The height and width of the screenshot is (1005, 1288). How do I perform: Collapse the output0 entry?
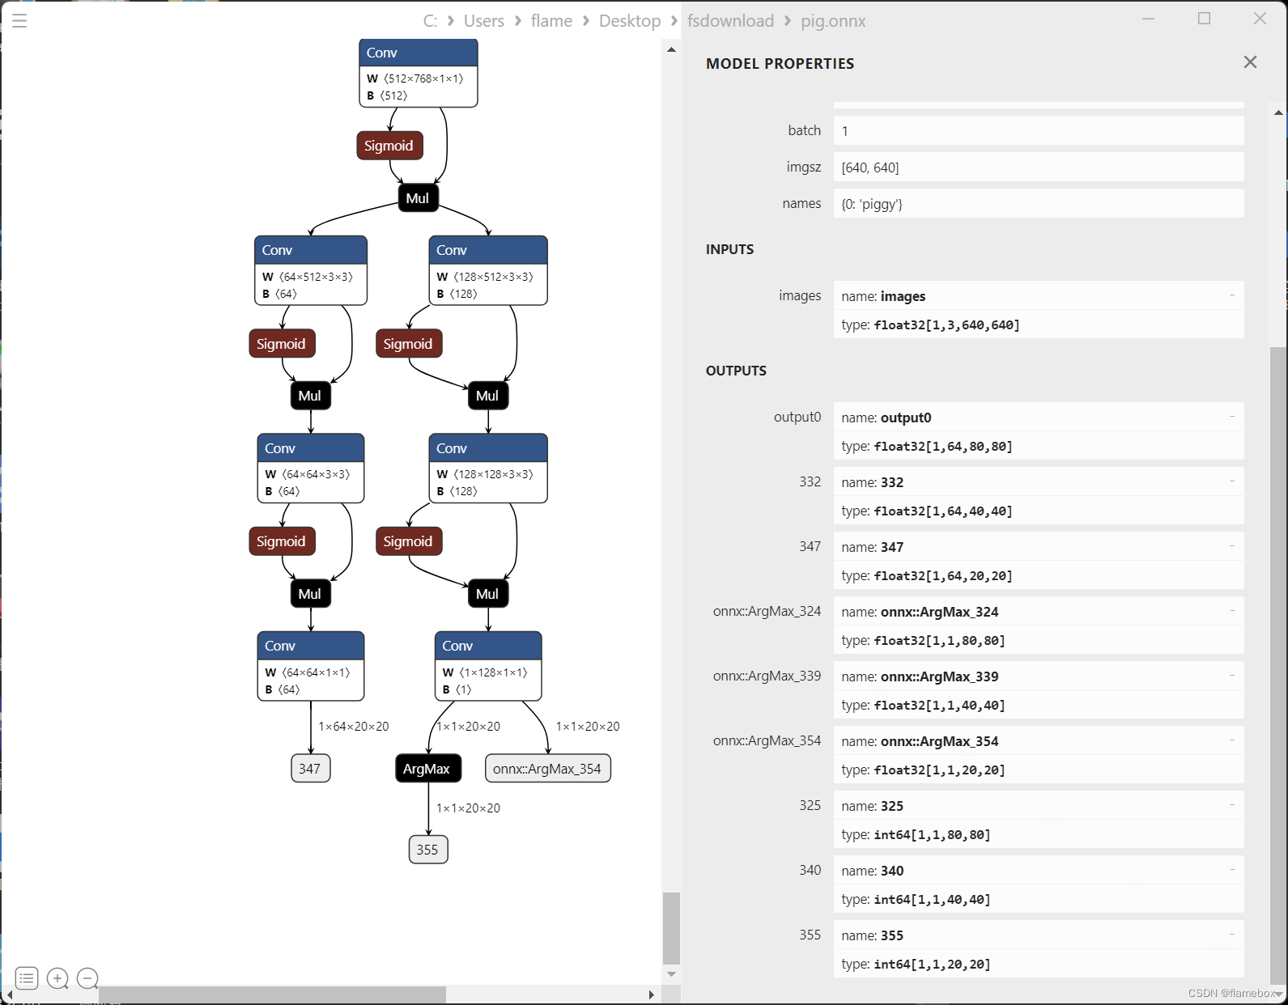pos(1232,417)
